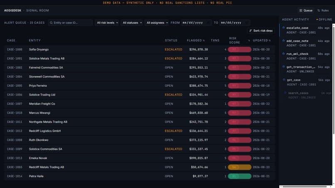Open the Priya Ferreira case
Viewport: 335px width, 188px height.
point(139,85)
